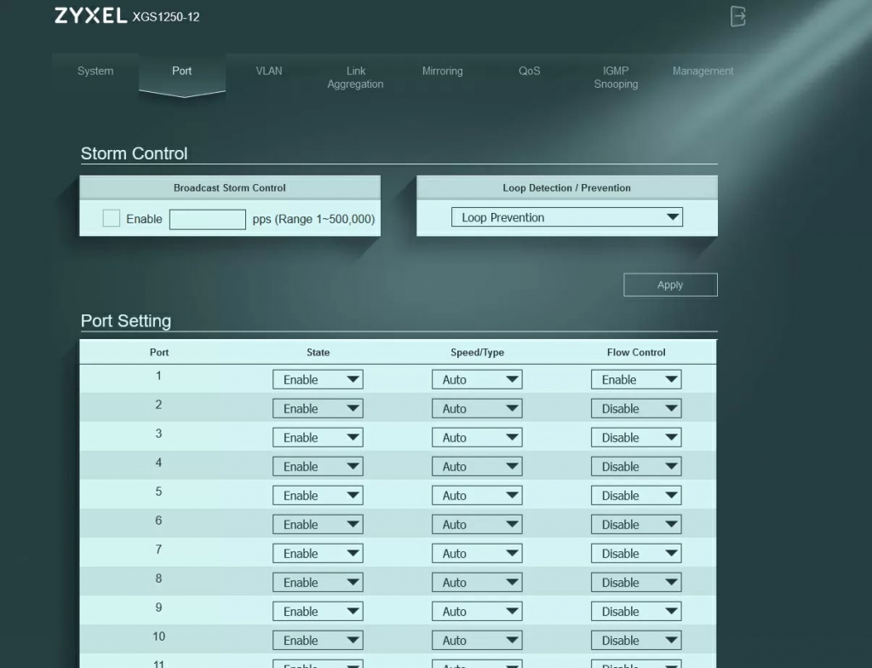Open the Flow Control dropdown for port 7
This screenshot has height=668, width=872.
[x=636, y=554]
